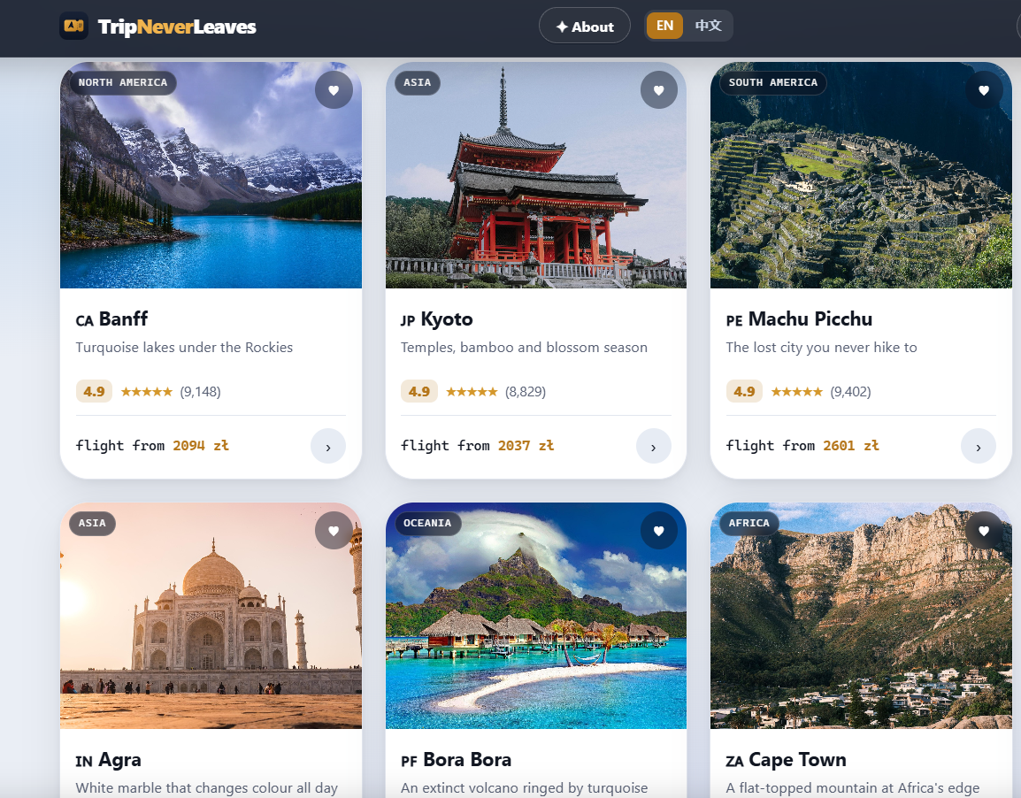This screenshot has width=1021, height=798.
Task: Select the NORTH AMERICA tag on Banff
Action: point(123,82)
